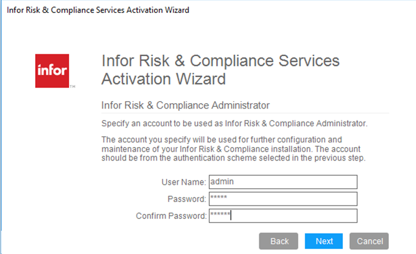Click the typed 'admin' text
The image size is (416, 254).
[x=221, y=182]
